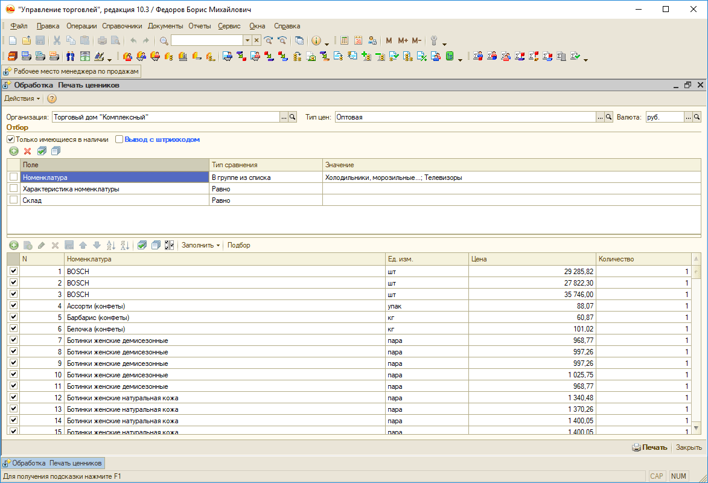
Task: Click the green add filter row icon
Action: pos(14,151)
